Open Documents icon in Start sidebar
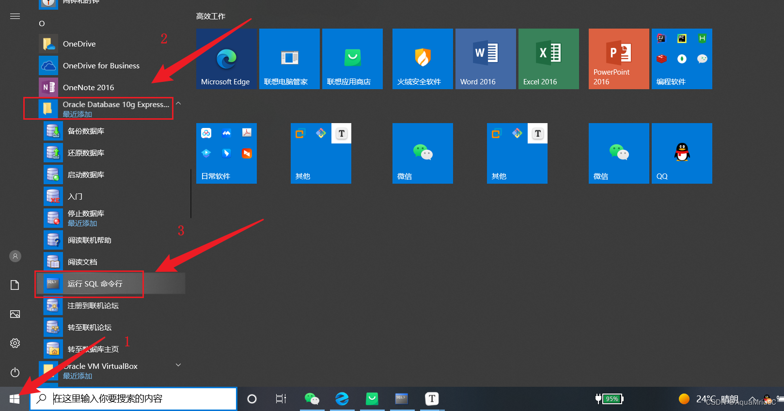Viewport: 784px width, 411px height. click(x=15, y=285)
